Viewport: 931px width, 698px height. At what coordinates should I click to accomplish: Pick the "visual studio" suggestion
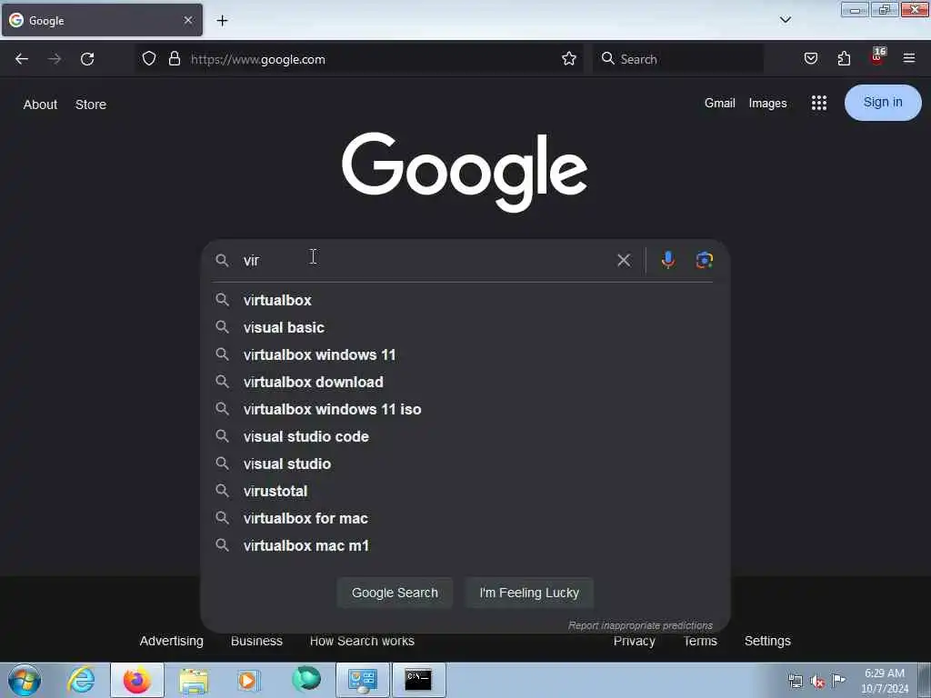(x=465, y=464)
